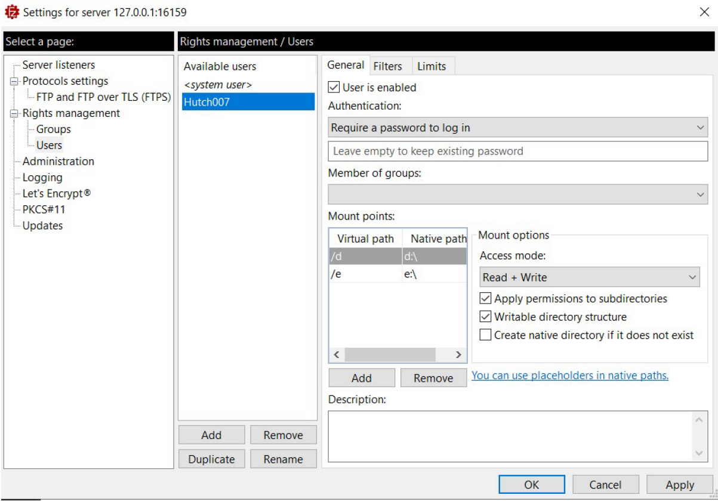Open the Access mode dropdown
This screenshot has height=501, width=718.
point(589,277)
